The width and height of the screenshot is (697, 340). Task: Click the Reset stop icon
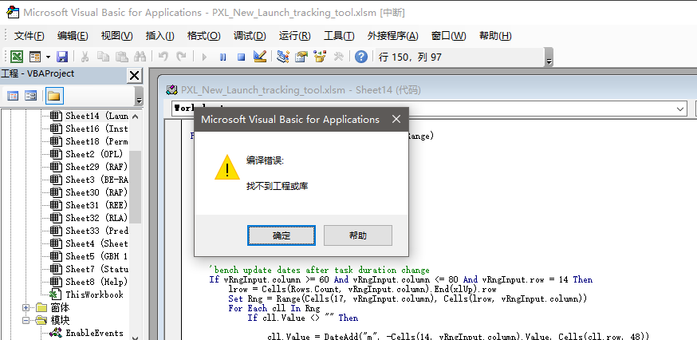(242, 57)
